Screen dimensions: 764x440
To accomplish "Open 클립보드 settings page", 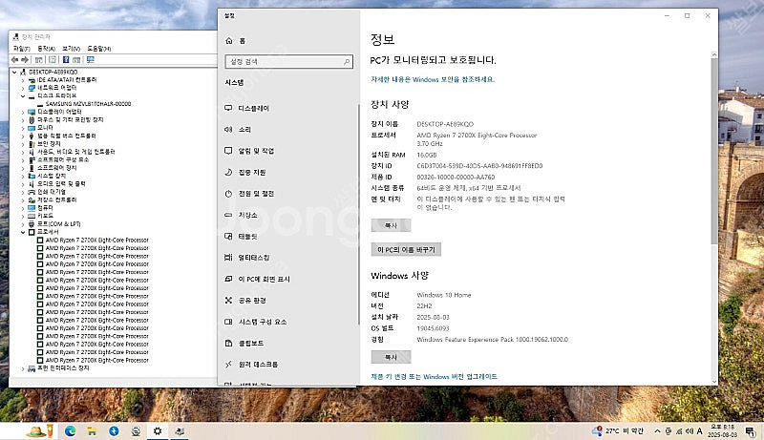I will pyautogui.click(x=287, y=344).
